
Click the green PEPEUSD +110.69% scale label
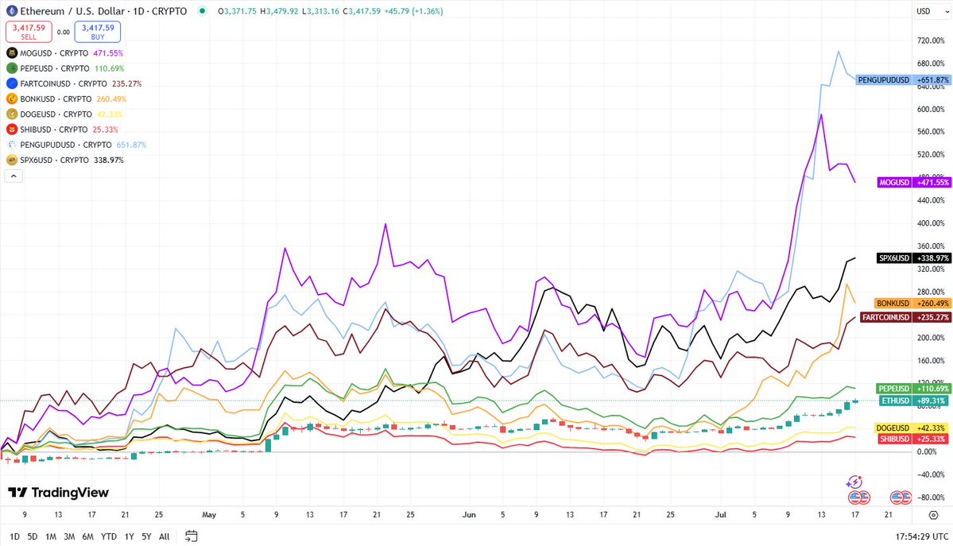pos(913,389)
